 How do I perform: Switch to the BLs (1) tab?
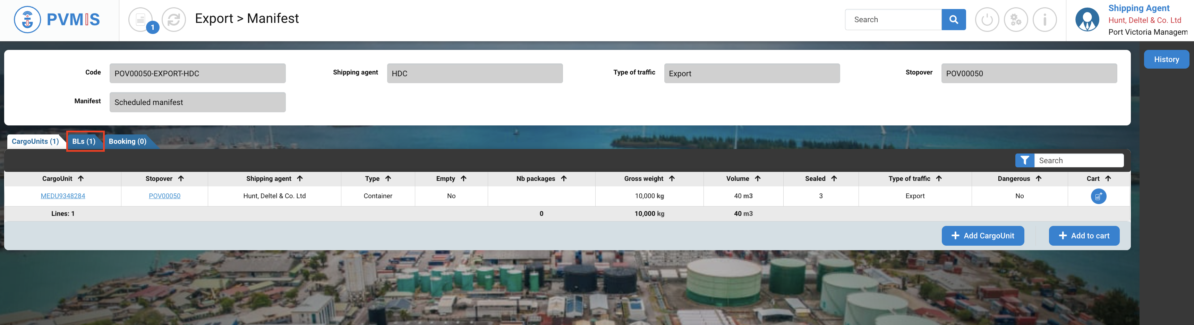click(84, 142)
